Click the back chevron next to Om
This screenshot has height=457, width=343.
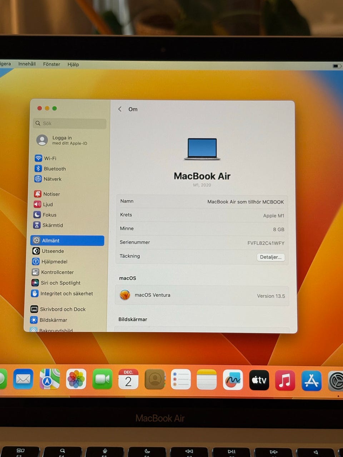click(120, 109)
